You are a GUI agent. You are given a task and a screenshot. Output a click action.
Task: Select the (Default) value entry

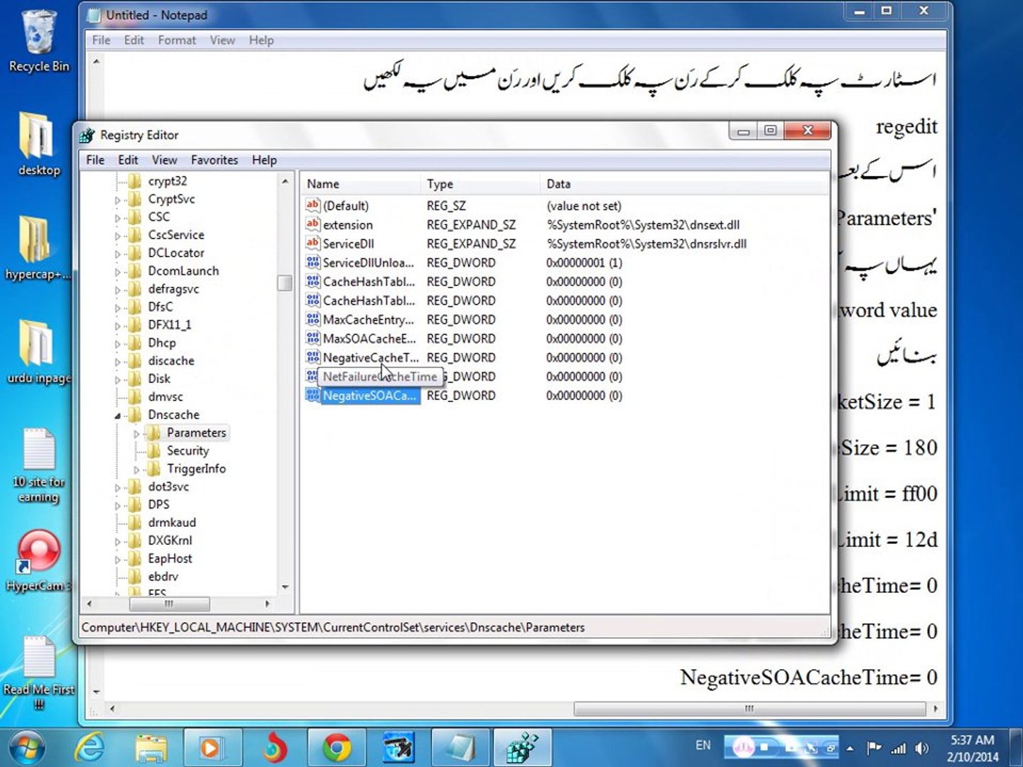345,206
